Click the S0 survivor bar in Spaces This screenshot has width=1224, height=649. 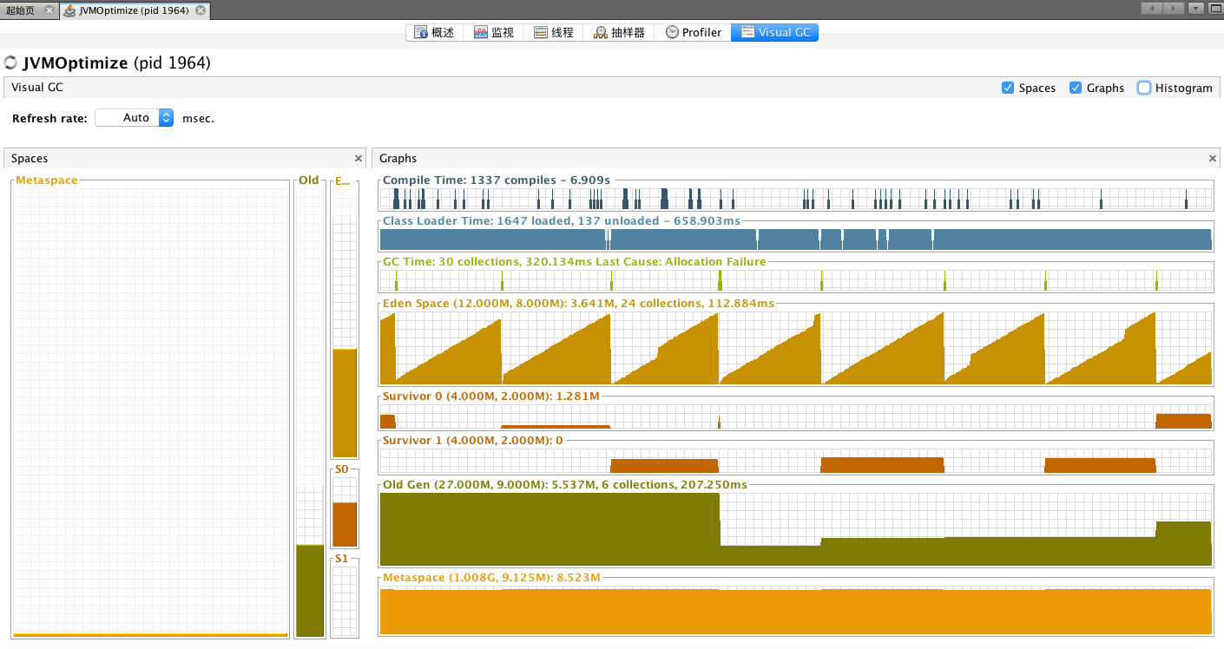[345, 512]
